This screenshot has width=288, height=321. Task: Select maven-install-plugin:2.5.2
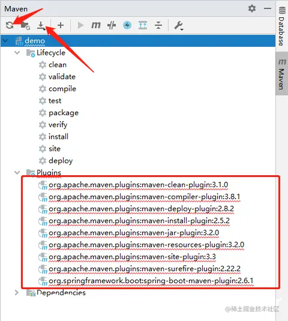(x=139, y=221)
